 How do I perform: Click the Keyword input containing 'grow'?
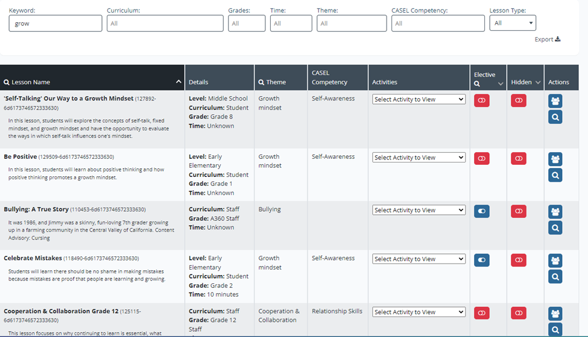point(55,23)
